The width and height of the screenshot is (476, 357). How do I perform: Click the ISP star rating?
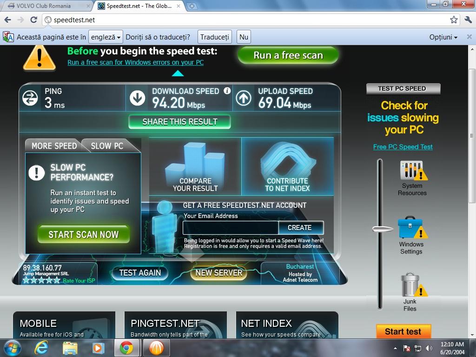click(x=41, y=280)
